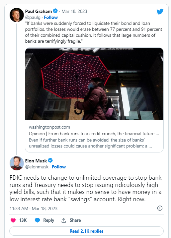This screenshot has width=171, height=238.
Task: Follow Elon Musk
Action: point(59,167)
